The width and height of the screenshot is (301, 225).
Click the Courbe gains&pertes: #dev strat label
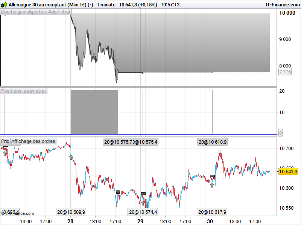(x=36, y=12)
